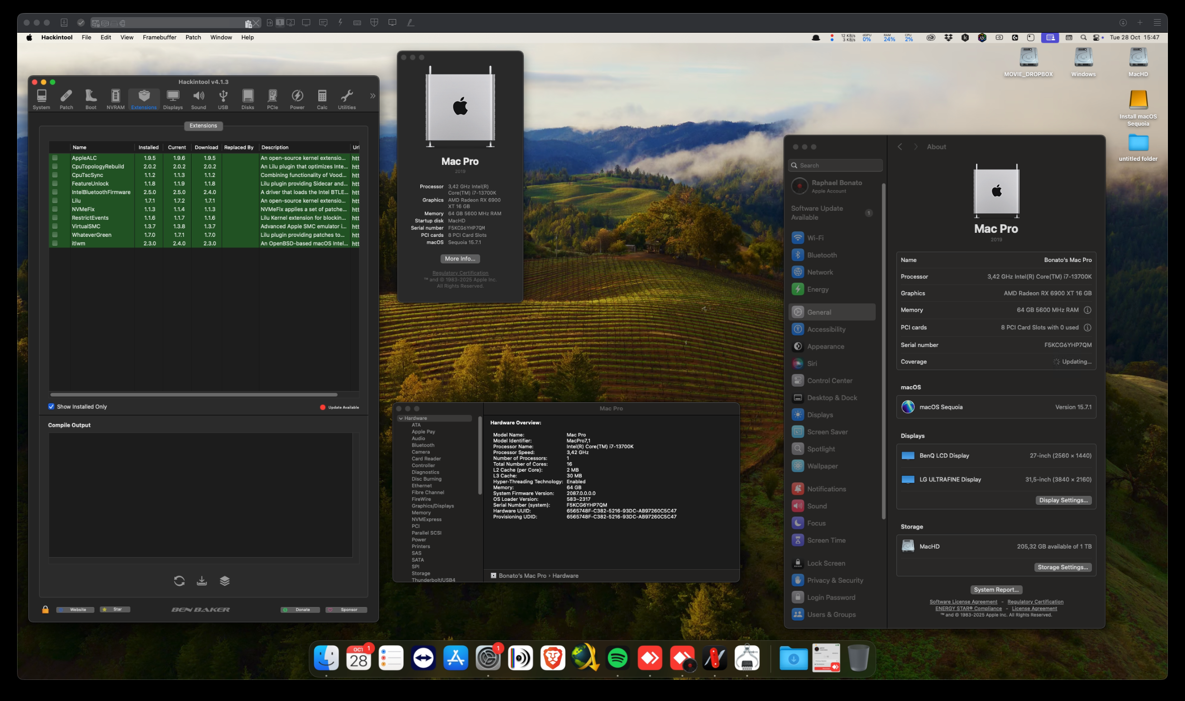Expand the Hackintool toolbar overflow chevron
The width and height of the screenshot is (1185, 701).
(373, 96)
